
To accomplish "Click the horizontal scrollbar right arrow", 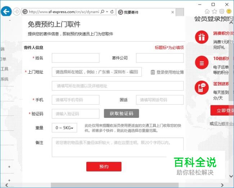I will (x=222, y=185).
